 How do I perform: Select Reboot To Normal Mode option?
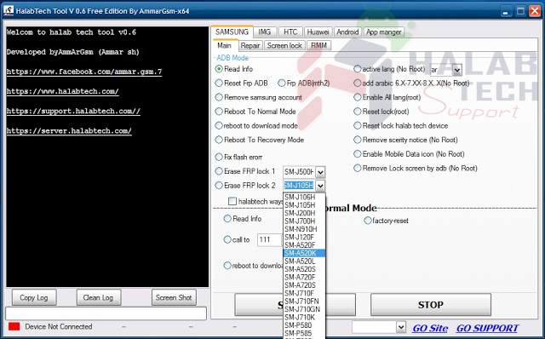(219, 112)
